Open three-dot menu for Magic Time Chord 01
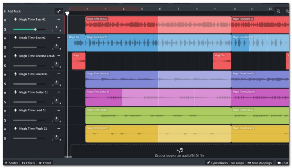The height and width of the screenshot is (168, 292). (58, 74)
